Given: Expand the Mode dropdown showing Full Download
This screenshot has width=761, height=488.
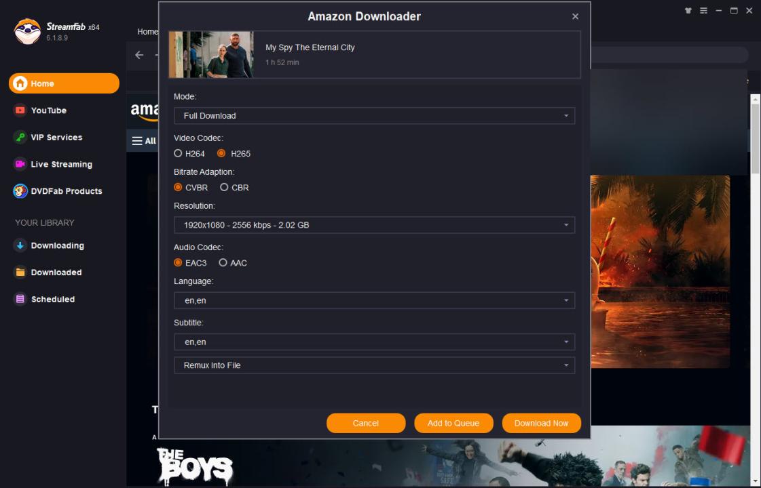Looking at the screenshot, I should [x=374, y=116].
